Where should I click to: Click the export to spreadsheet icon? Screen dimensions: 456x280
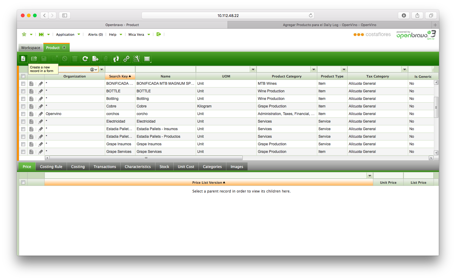(x=95, y=59)
